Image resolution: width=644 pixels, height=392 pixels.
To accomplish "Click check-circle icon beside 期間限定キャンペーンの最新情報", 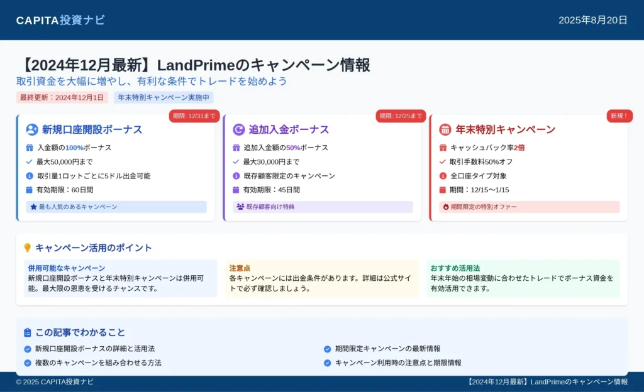I will 327,349.
